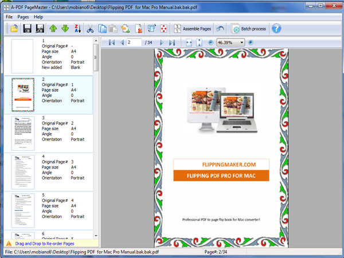
Task: Zoom in with plus circle icon
Action: pos(251,42)
